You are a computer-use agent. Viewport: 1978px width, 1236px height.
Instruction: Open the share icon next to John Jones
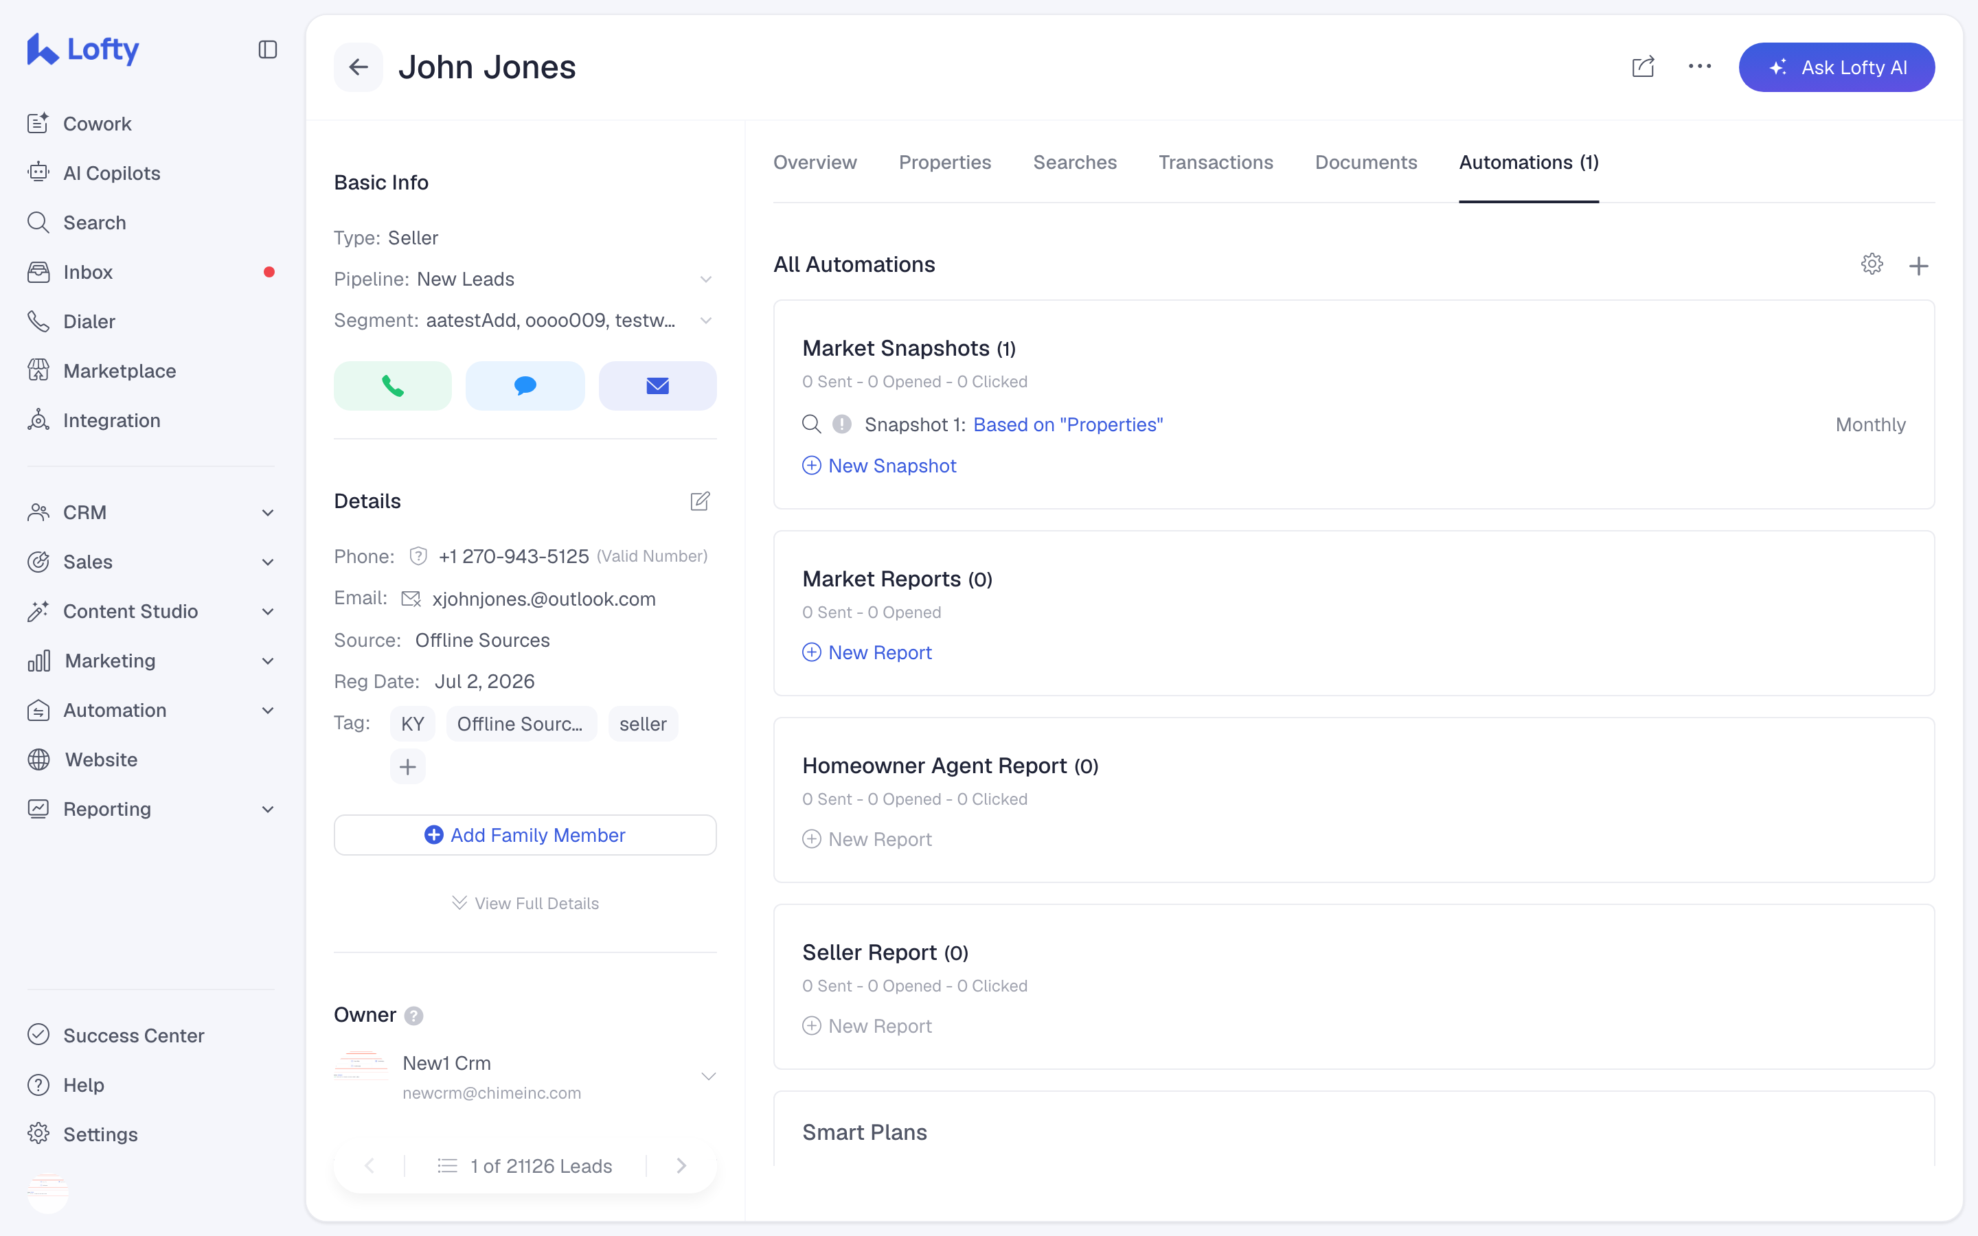coord(1643,67)
